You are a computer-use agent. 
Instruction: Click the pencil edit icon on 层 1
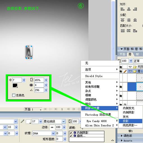click(x=125, y=71)
